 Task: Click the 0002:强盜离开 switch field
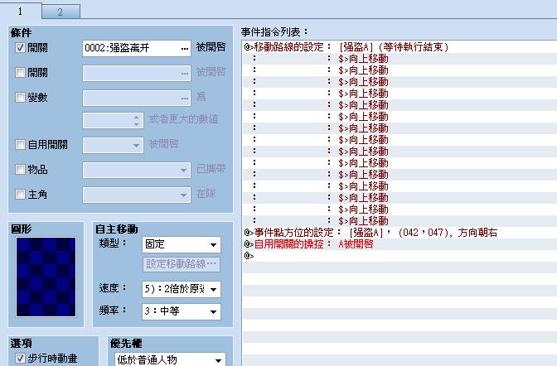point(137,48)
